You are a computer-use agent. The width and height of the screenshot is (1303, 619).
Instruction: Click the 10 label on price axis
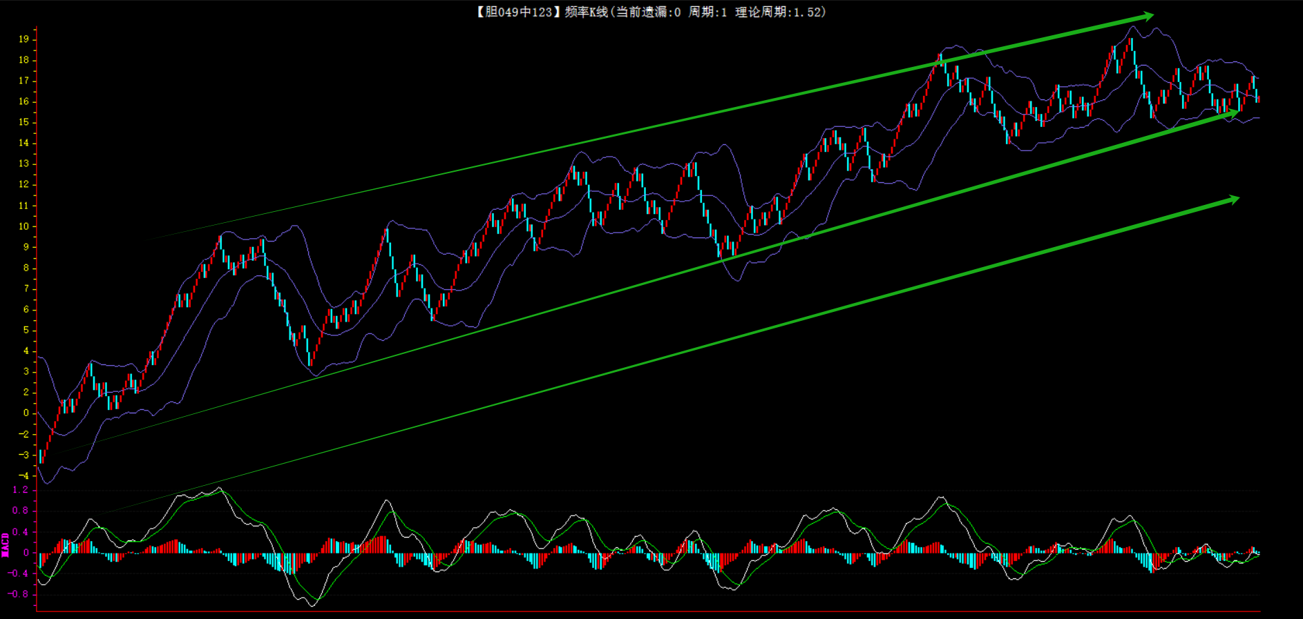(24, 226)
